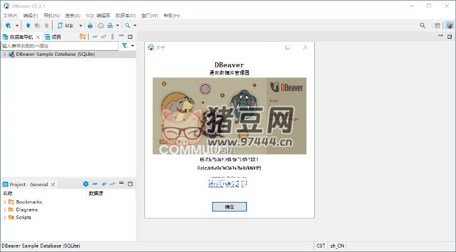Toggle link with editor in Project panel
Viewport: 456px width, 252px height.
[113, 184]
